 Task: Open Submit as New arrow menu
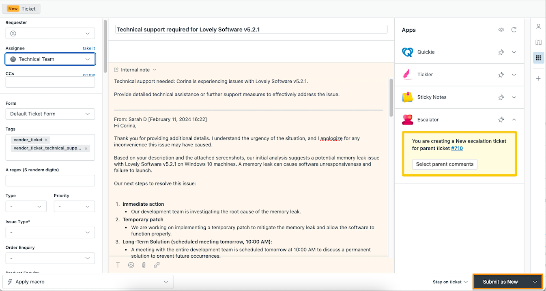(x=535, y=282)
